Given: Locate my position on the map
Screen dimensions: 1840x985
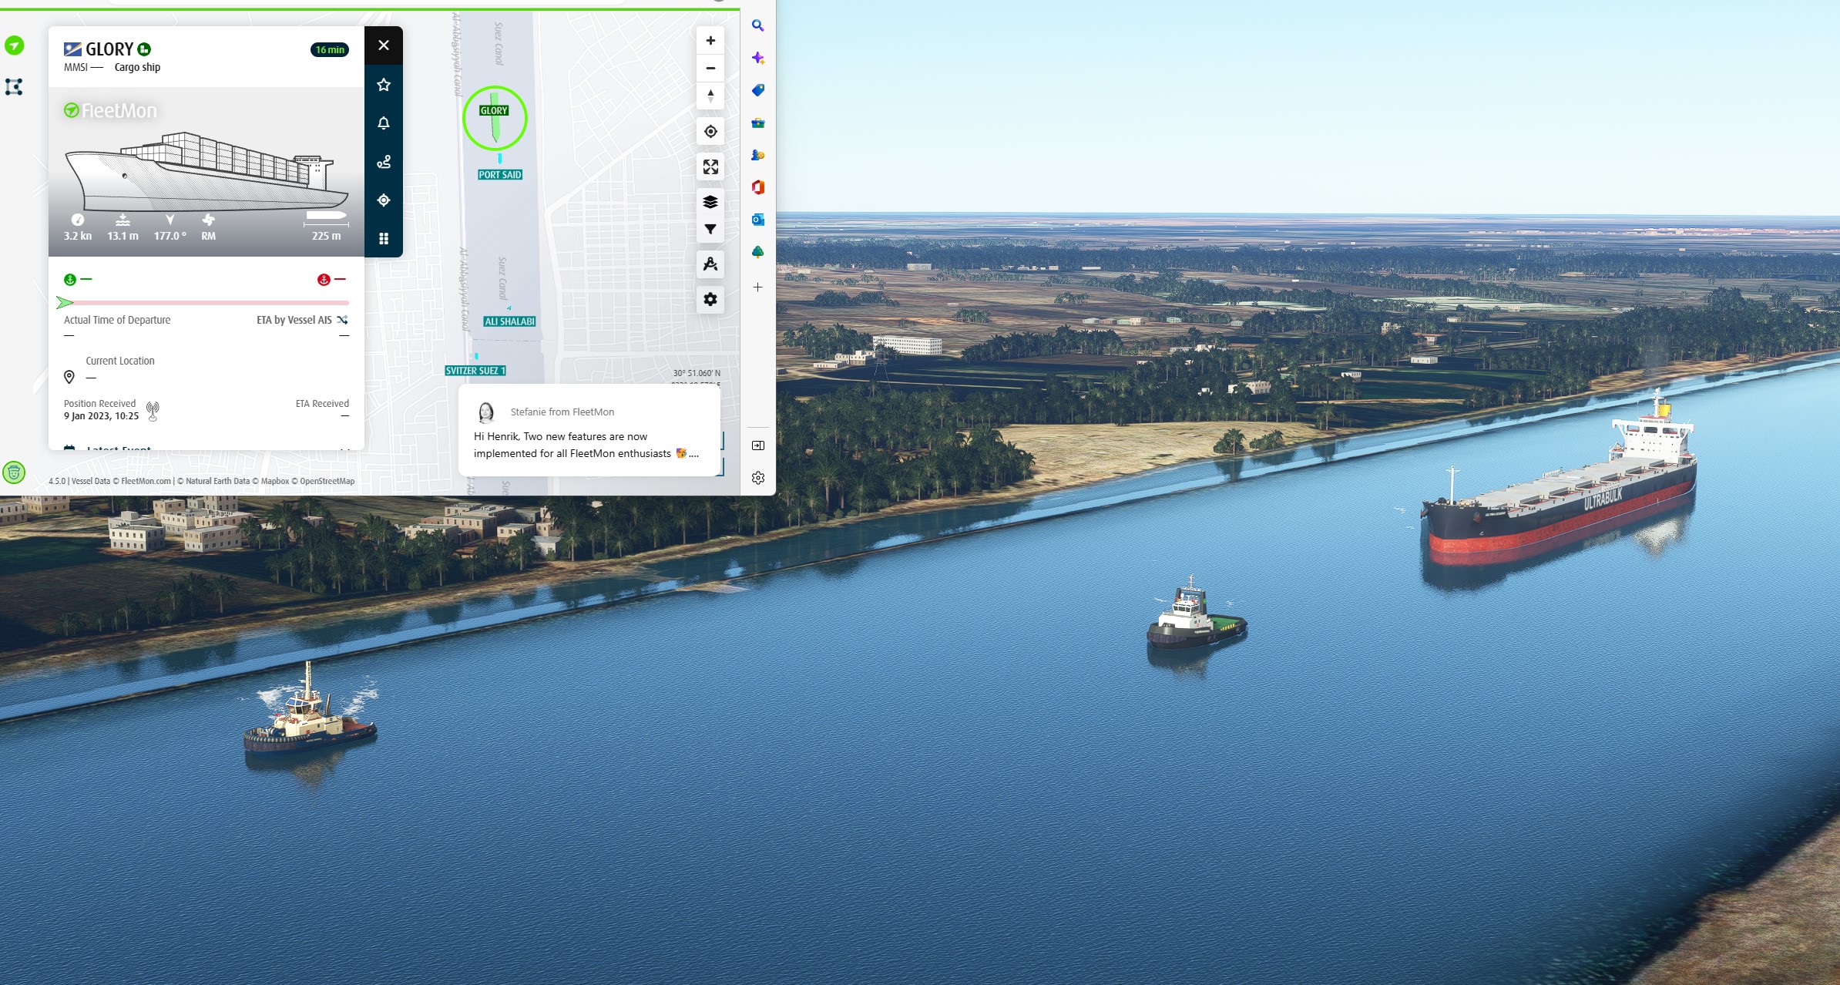Looking at the screenshot, I should [710, 132].
